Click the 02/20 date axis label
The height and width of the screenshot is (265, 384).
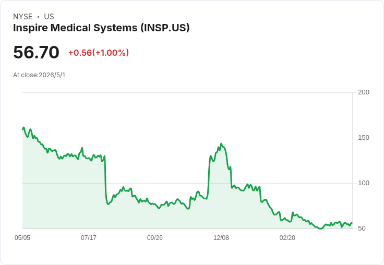click(287, 238)
